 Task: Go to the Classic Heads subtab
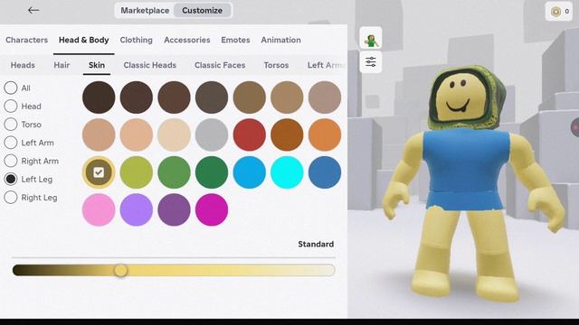tap(150, 65)
